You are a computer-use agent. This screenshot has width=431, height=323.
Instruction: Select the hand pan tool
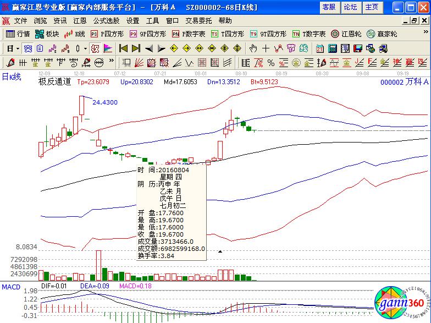[x=253, y=48]
